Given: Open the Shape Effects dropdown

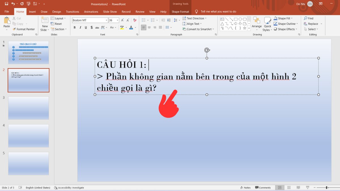Looking at the screenshot, I should coord(285,29).
